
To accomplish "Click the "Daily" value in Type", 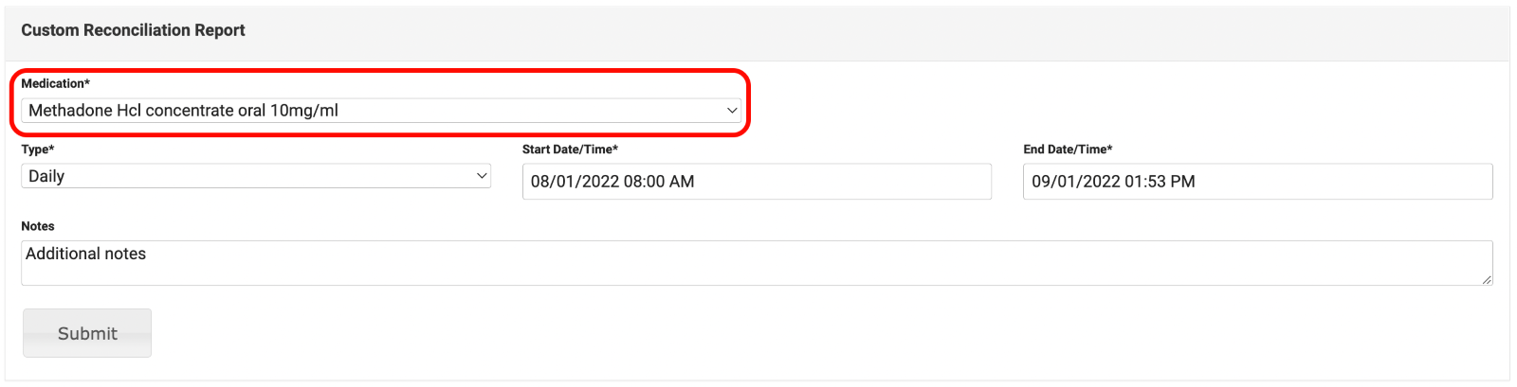I will (46, 176).
